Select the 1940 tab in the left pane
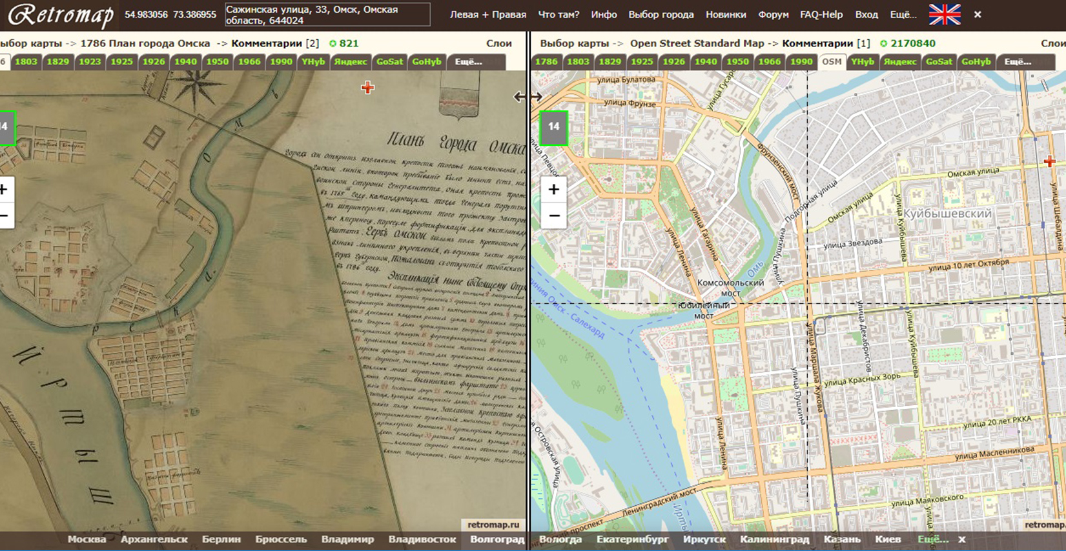1066x551 pixels. point(185,62)
